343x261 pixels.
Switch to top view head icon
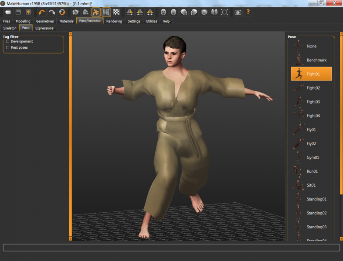pyautogui.click(x=204, y=12)
